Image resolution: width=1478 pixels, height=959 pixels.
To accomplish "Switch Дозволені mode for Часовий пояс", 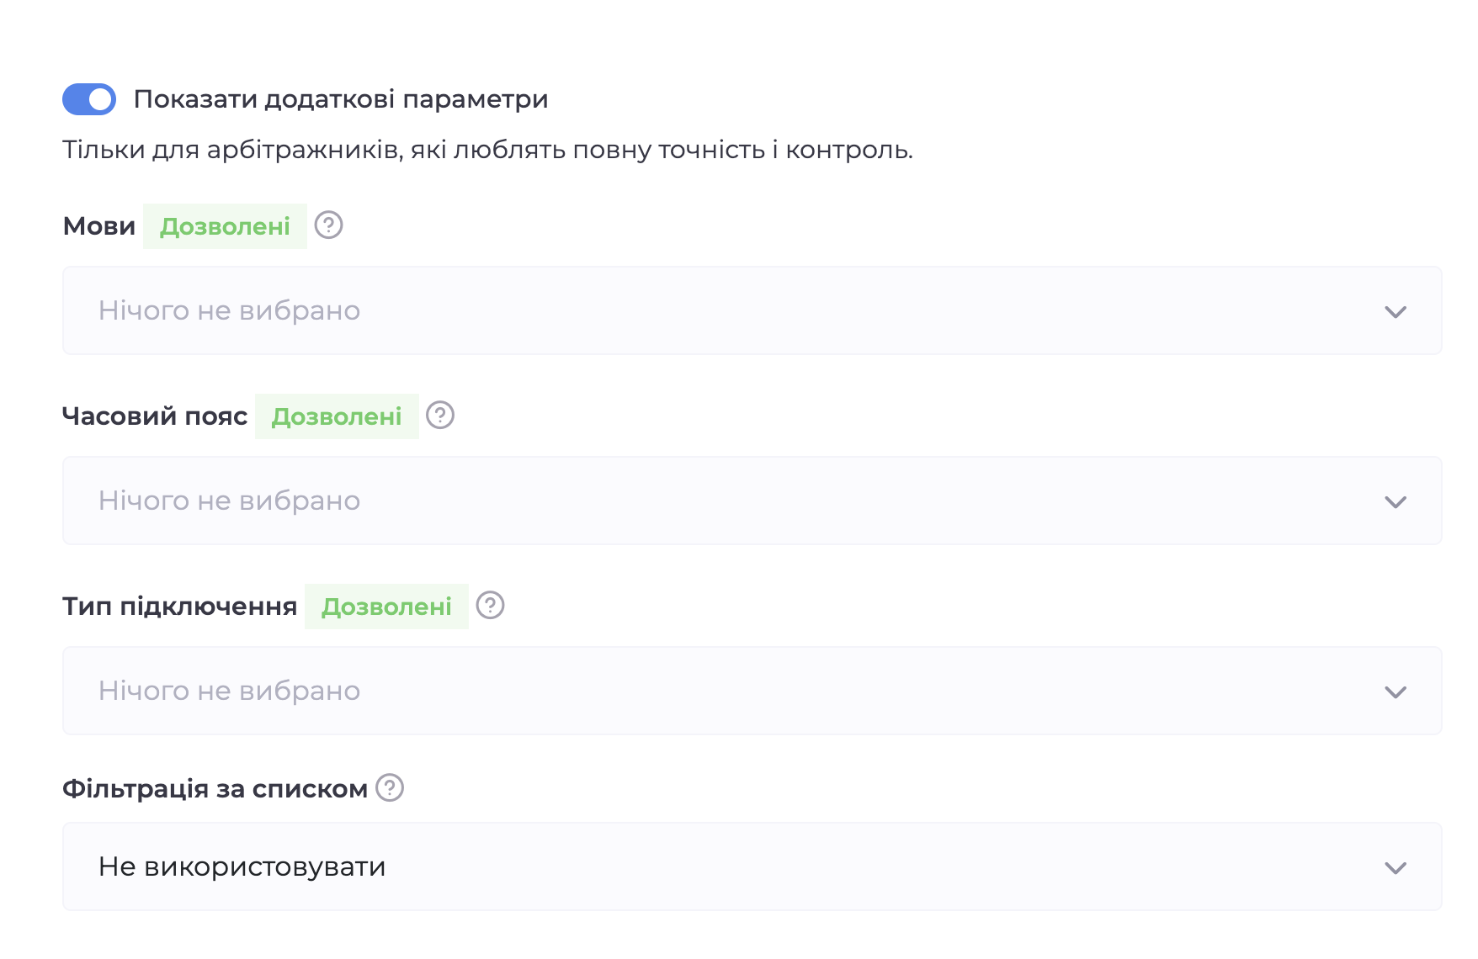I will click(336, 415).
